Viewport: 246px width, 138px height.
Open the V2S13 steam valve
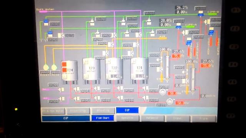point(185,81)
